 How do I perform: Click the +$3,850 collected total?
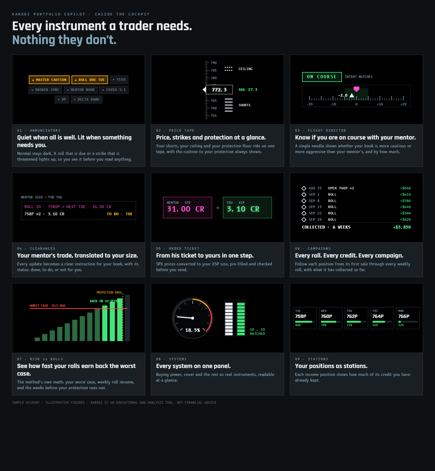tap(402, 227)
